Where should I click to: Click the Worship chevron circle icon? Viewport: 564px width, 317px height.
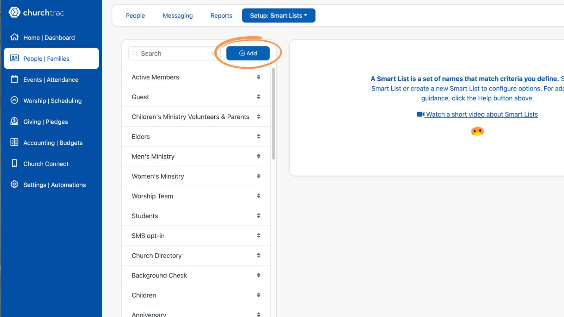tap(14, 100)
